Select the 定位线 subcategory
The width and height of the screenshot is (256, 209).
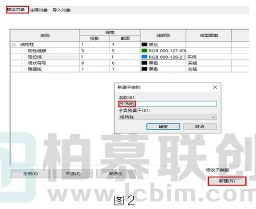click(35, 57)
